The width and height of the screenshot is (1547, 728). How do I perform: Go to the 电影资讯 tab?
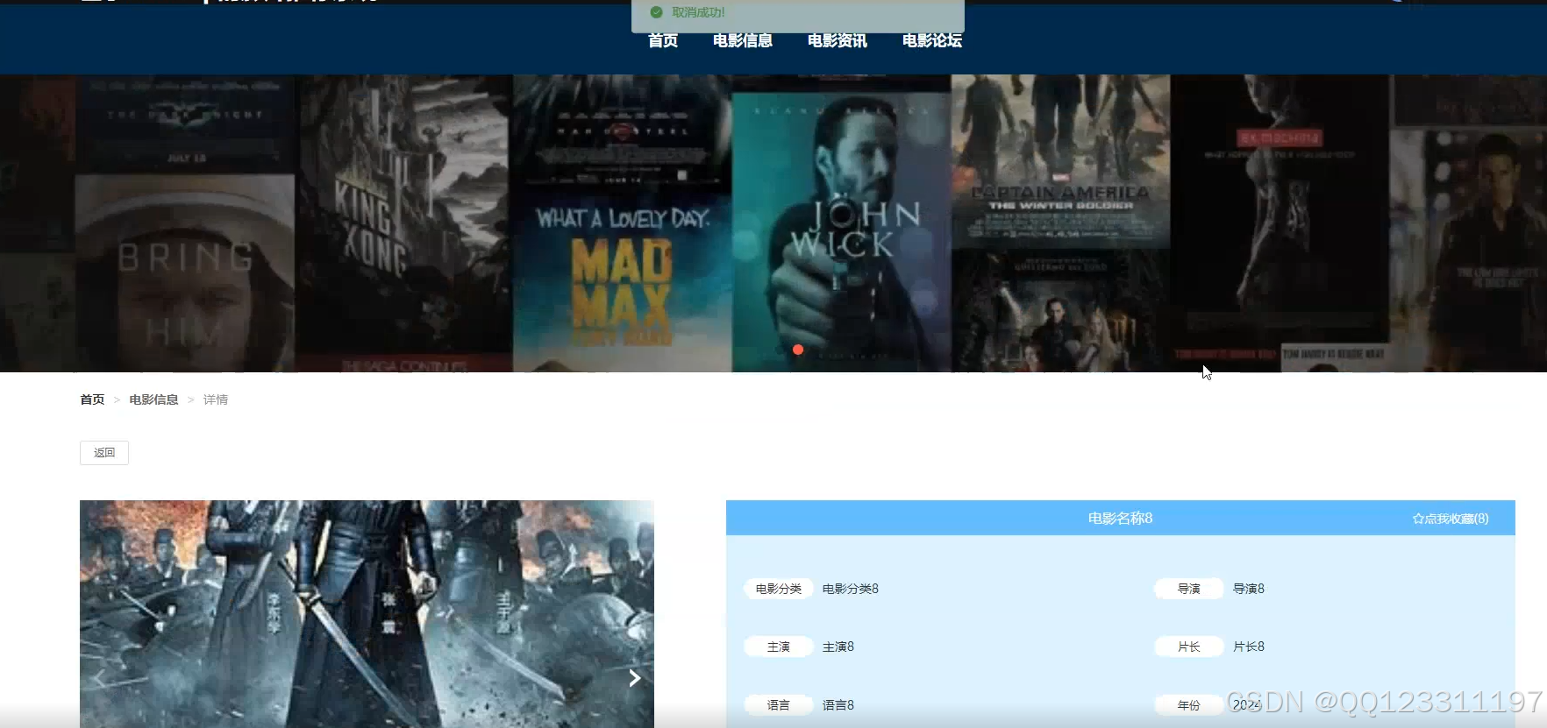point(838,40)
